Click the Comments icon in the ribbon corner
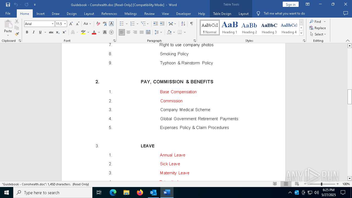The height and width of the screenshot is (198, 352). (x=346, y=13)
